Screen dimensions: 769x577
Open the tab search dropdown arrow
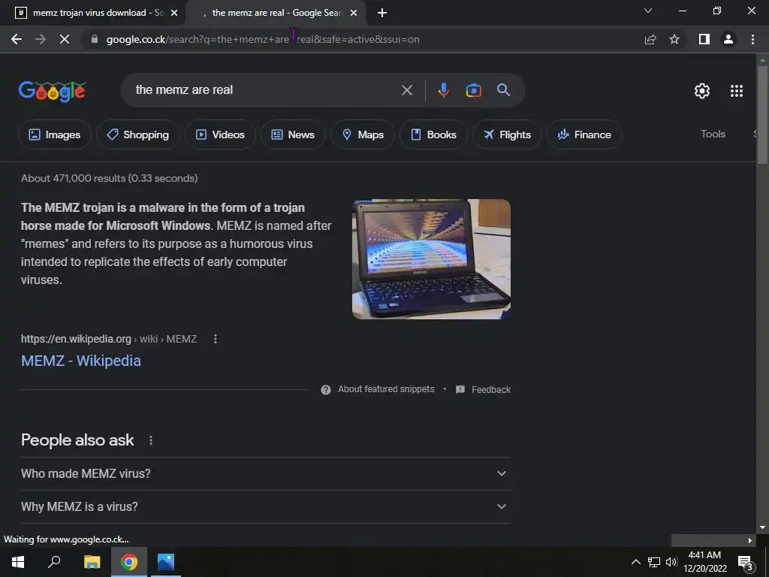[x=647, y=11]
